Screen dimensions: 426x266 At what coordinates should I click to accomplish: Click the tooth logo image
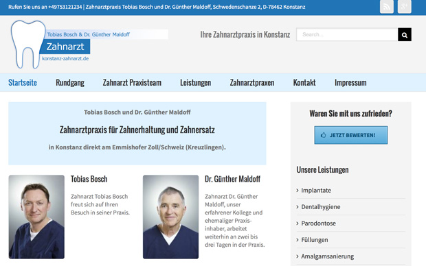[27, 45]
